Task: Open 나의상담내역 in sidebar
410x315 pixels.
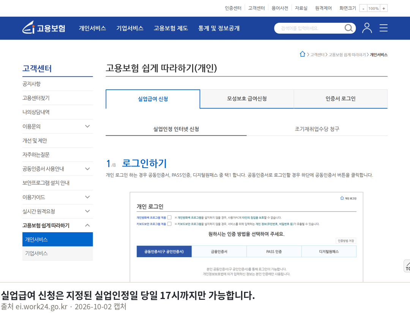Action: tap(58, 112)
